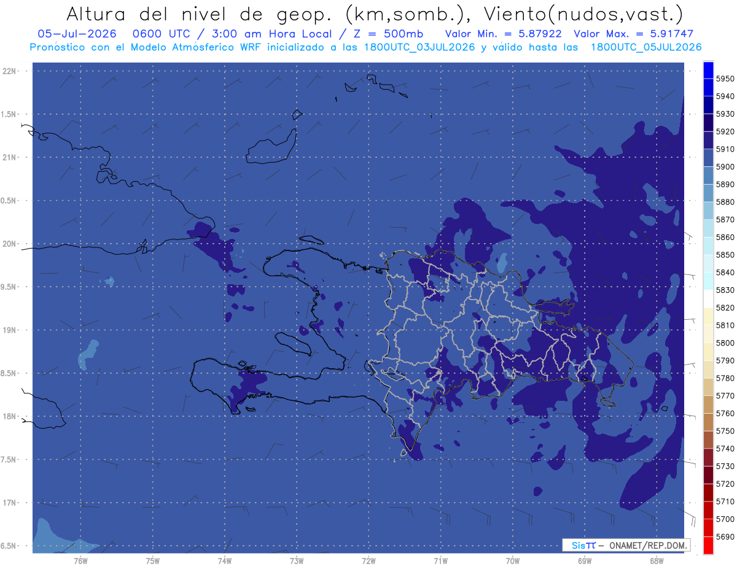Viewport: 737px width, 569px height.
Task: Click the legend value '5880'
Action: point(725,202)
